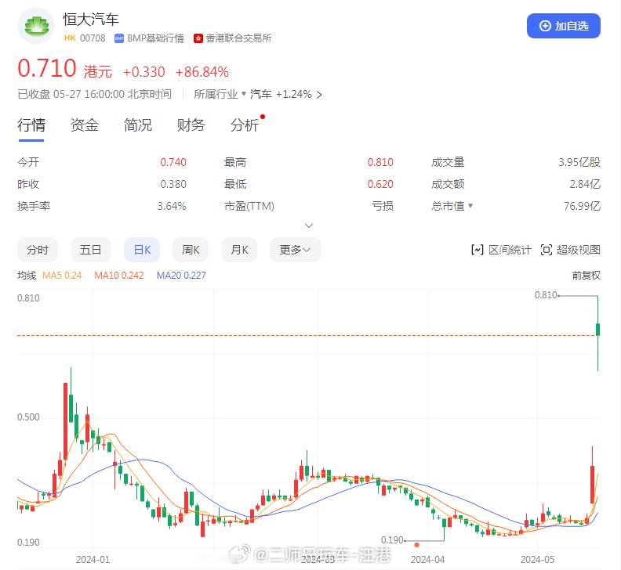Open the 香港联合交易所 label
The width and height of the screenshot is (621, 570).
(x=238, y=38)
